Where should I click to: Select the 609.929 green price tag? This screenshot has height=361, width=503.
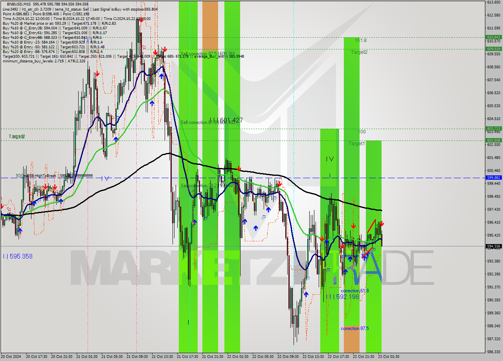tap(494, 49)
